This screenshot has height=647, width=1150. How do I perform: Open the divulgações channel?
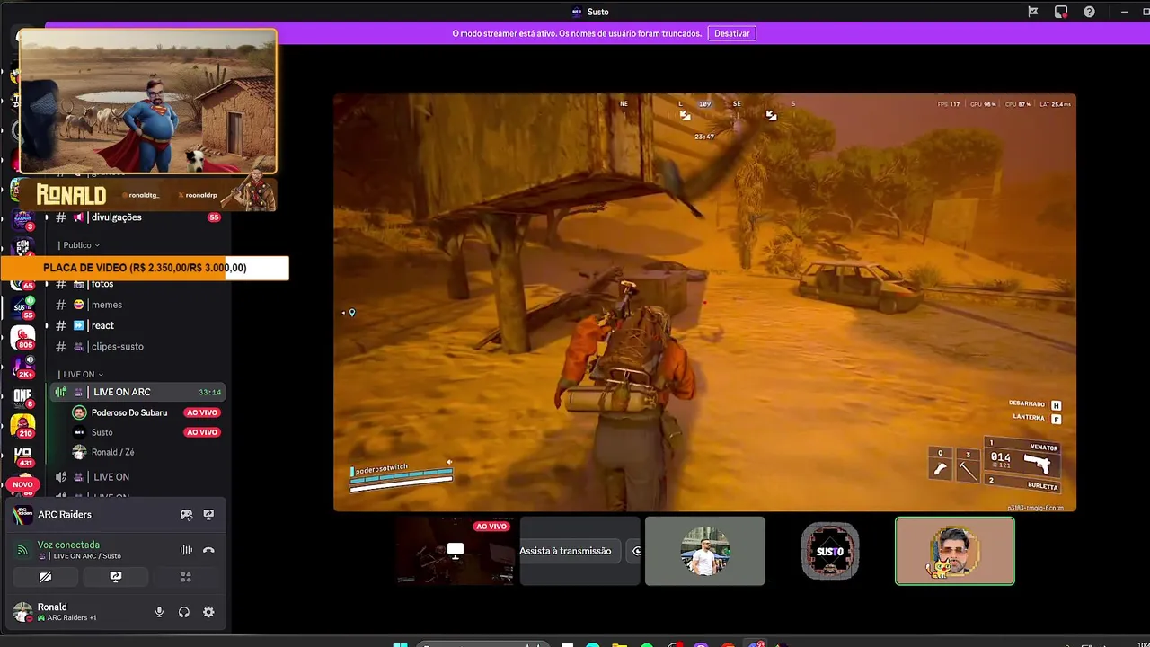pyautogui.click(x=137, y=217)
